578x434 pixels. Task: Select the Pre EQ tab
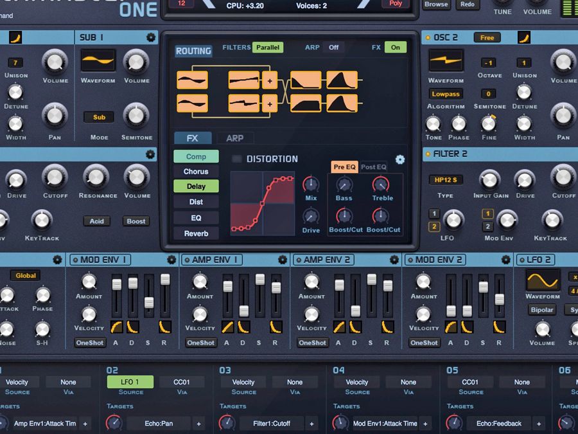point(345,167)
